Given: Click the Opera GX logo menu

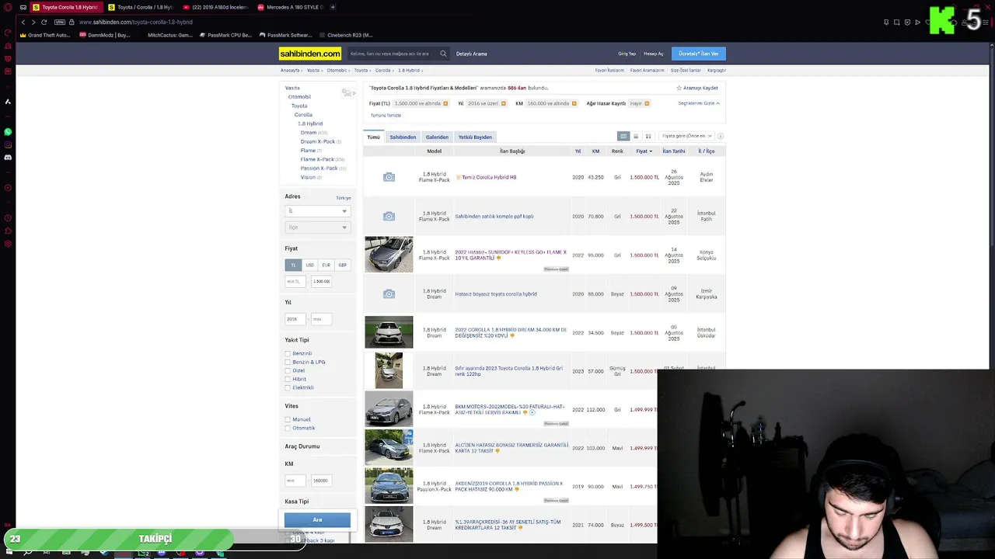Looking at the screenshot, I should click(7, 7).
